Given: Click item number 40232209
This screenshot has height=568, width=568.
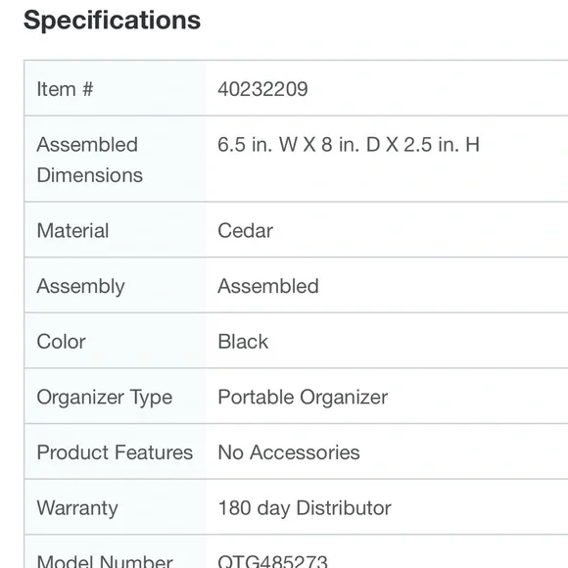Looking at the screenshot, I should pos(262,89).
